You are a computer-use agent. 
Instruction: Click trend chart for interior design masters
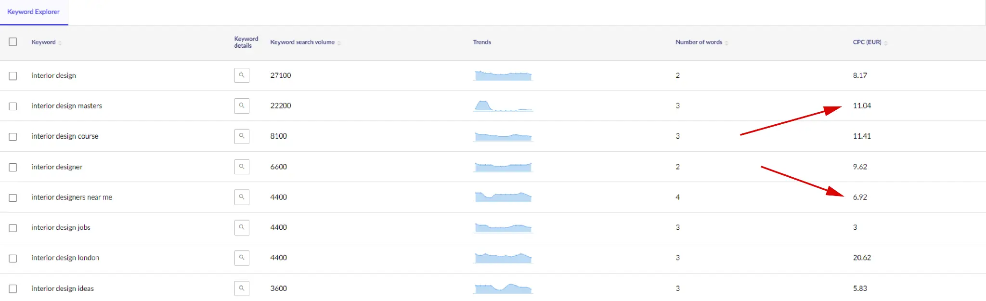(x=503, y=106)
